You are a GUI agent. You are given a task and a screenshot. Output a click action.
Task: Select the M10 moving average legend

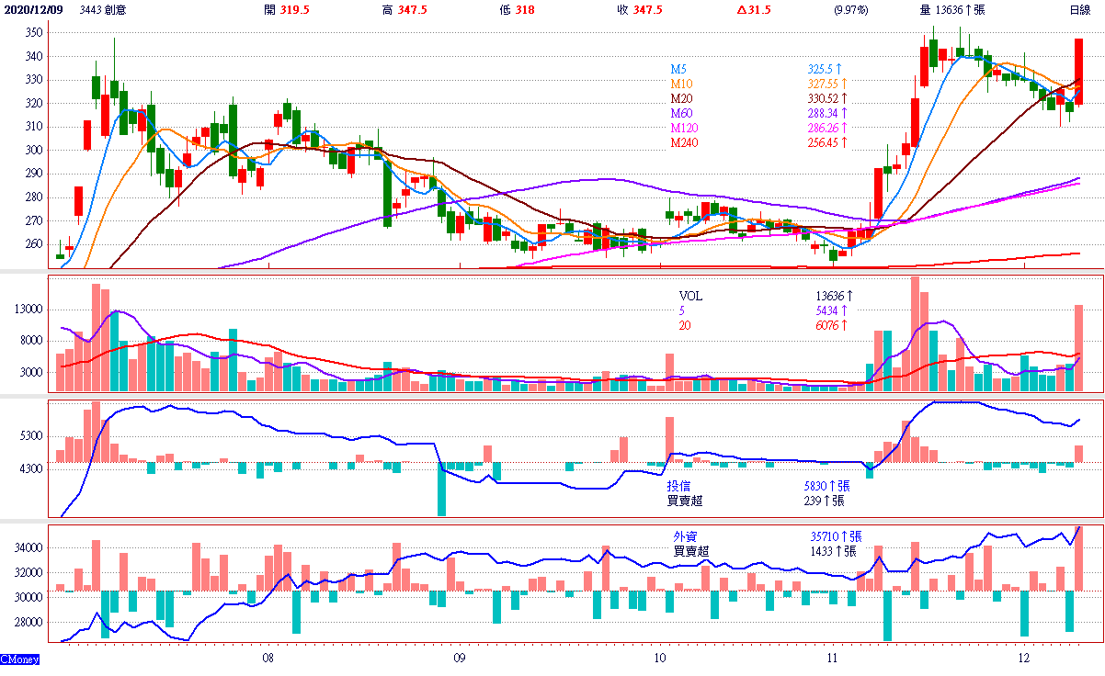pyautogui.click(x=681, y=84)
